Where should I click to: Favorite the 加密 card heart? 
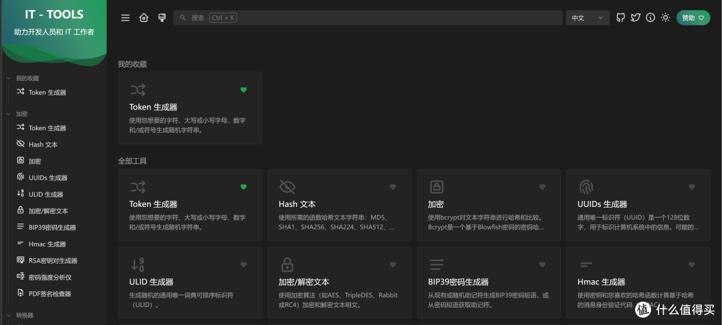click(542, 187)
